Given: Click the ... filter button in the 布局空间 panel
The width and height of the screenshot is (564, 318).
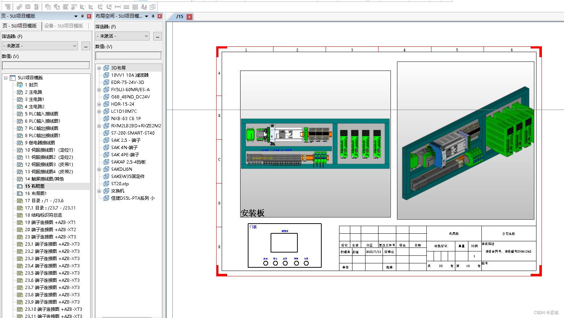Looking at the screenshot, I should 157,36.
